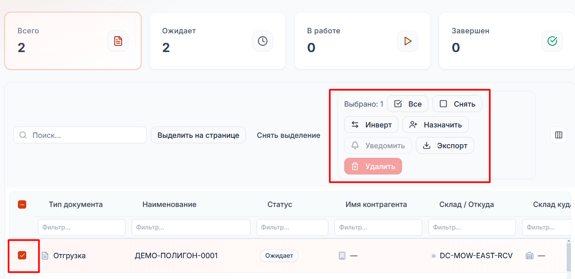575x279 pixels.
Task: Click Выделить на странице button
Action: click(x=198, y=135)
